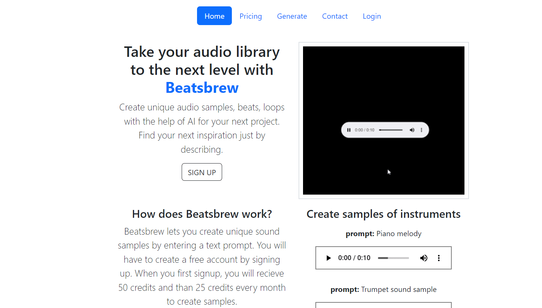542x308 pixels.
Task: Click the 'prompt: Trumpet sound sample' label
Action: 384,290
